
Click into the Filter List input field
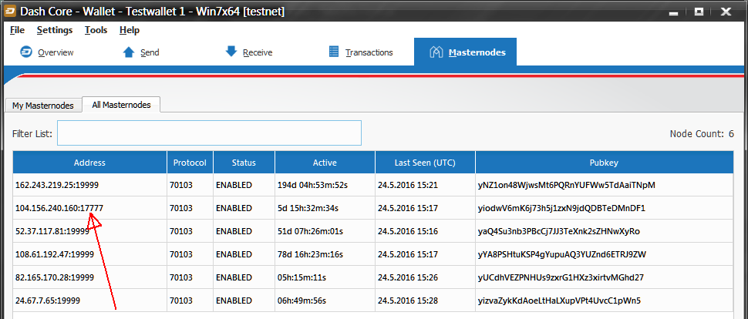(x=209, y=133)
